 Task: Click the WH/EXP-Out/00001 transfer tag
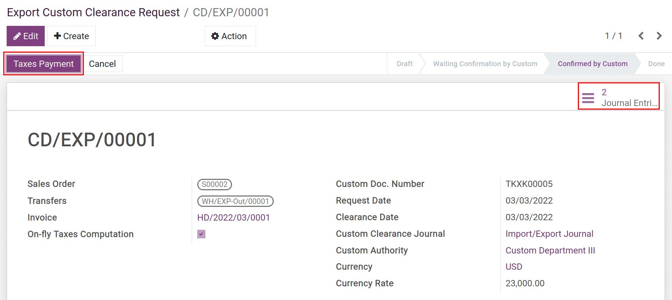[235, 201]
